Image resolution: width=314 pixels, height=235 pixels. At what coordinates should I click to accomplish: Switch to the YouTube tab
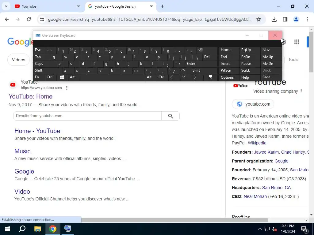47,6
